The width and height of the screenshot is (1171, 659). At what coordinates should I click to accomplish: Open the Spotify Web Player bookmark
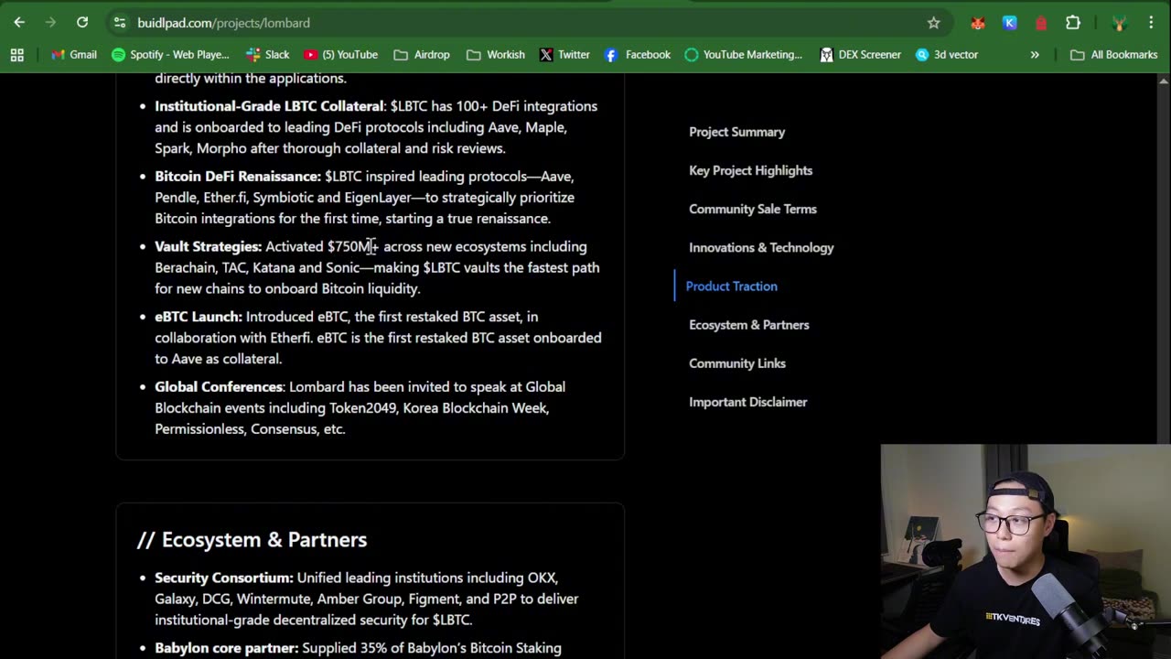click(x=170, y=55)
